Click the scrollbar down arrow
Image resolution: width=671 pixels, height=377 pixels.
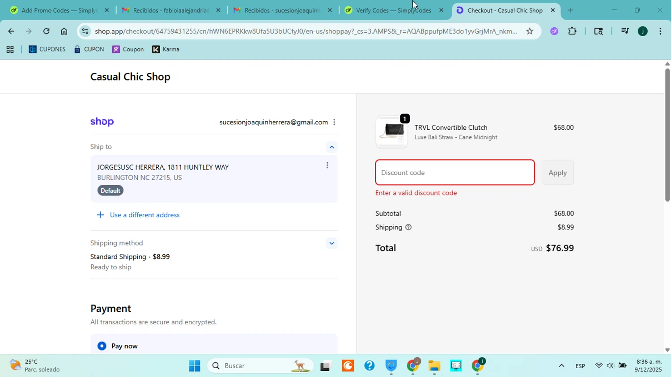[x=667, y=350]
